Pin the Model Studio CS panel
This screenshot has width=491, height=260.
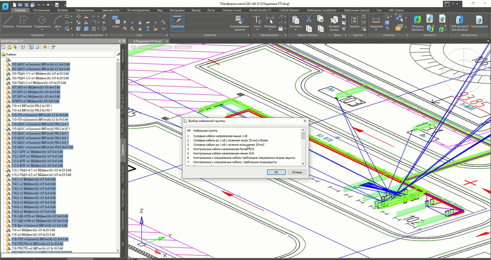(120, 41)
